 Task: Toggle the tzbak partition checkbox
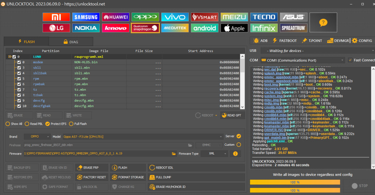[19, 95]
